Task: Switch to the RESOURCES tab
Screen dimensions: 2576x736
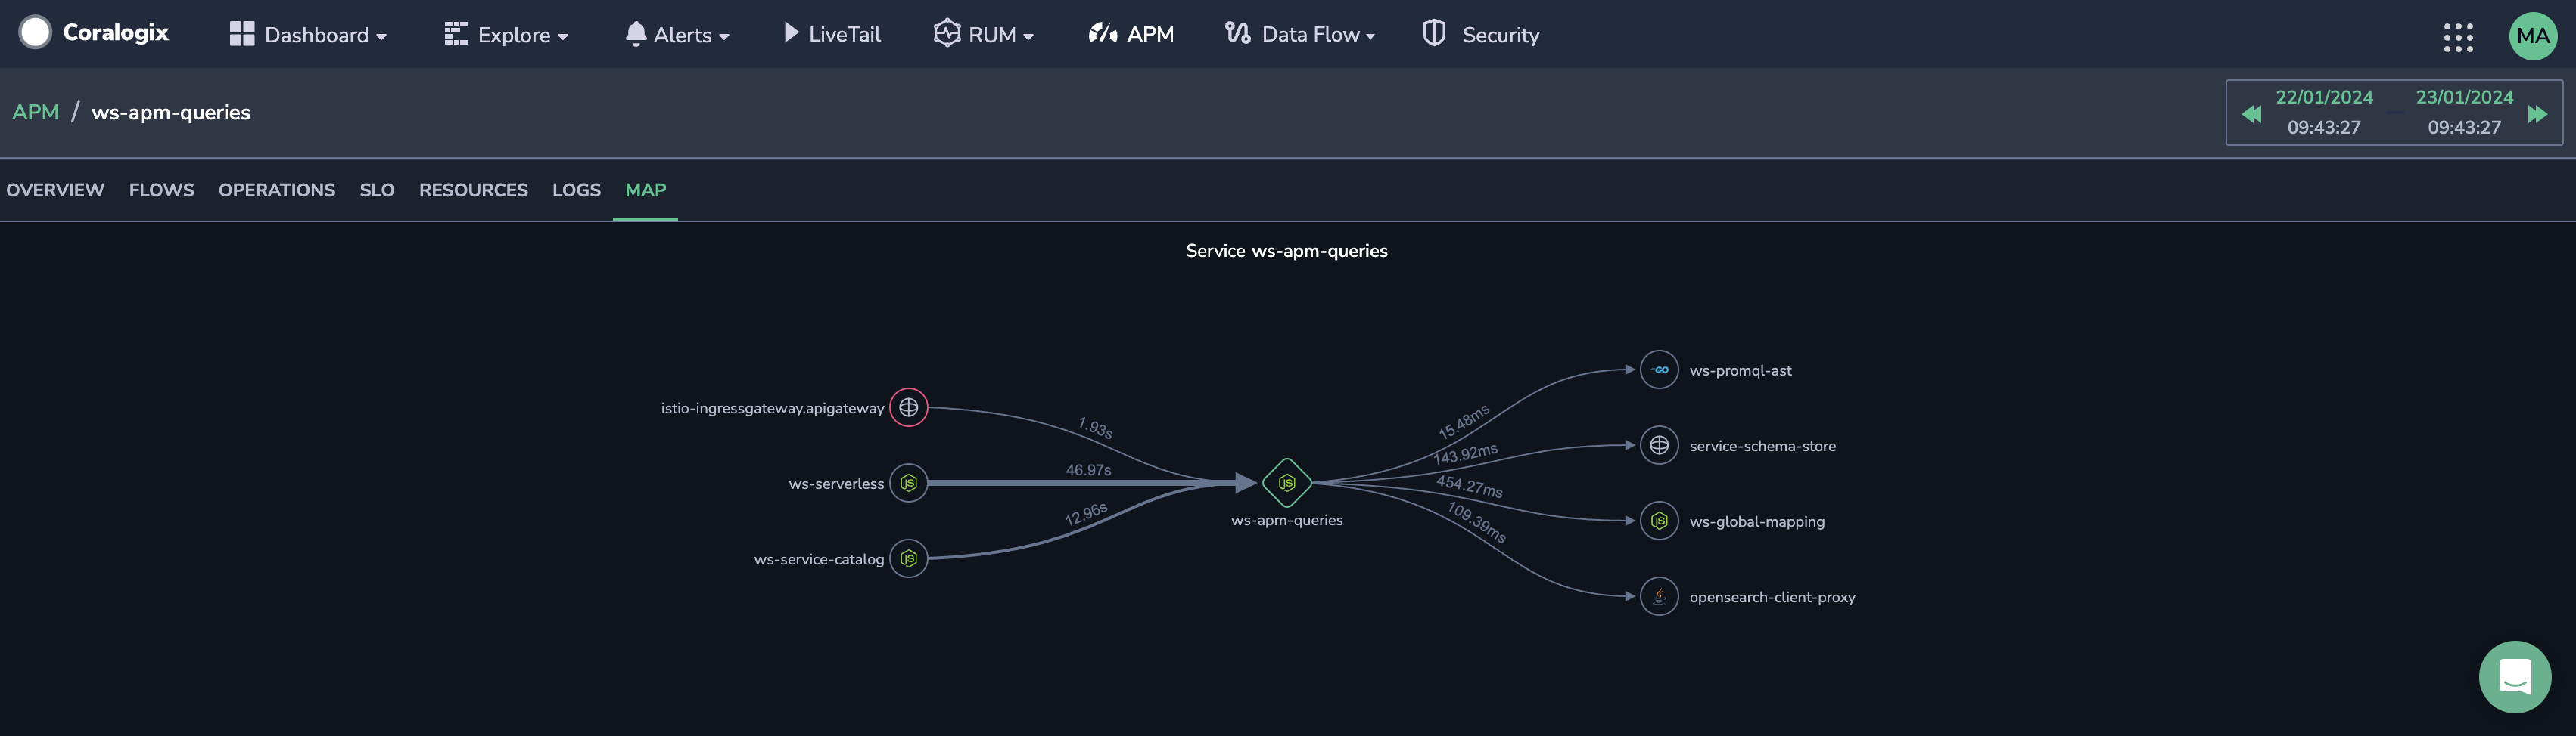Action: tap(473, 190)
